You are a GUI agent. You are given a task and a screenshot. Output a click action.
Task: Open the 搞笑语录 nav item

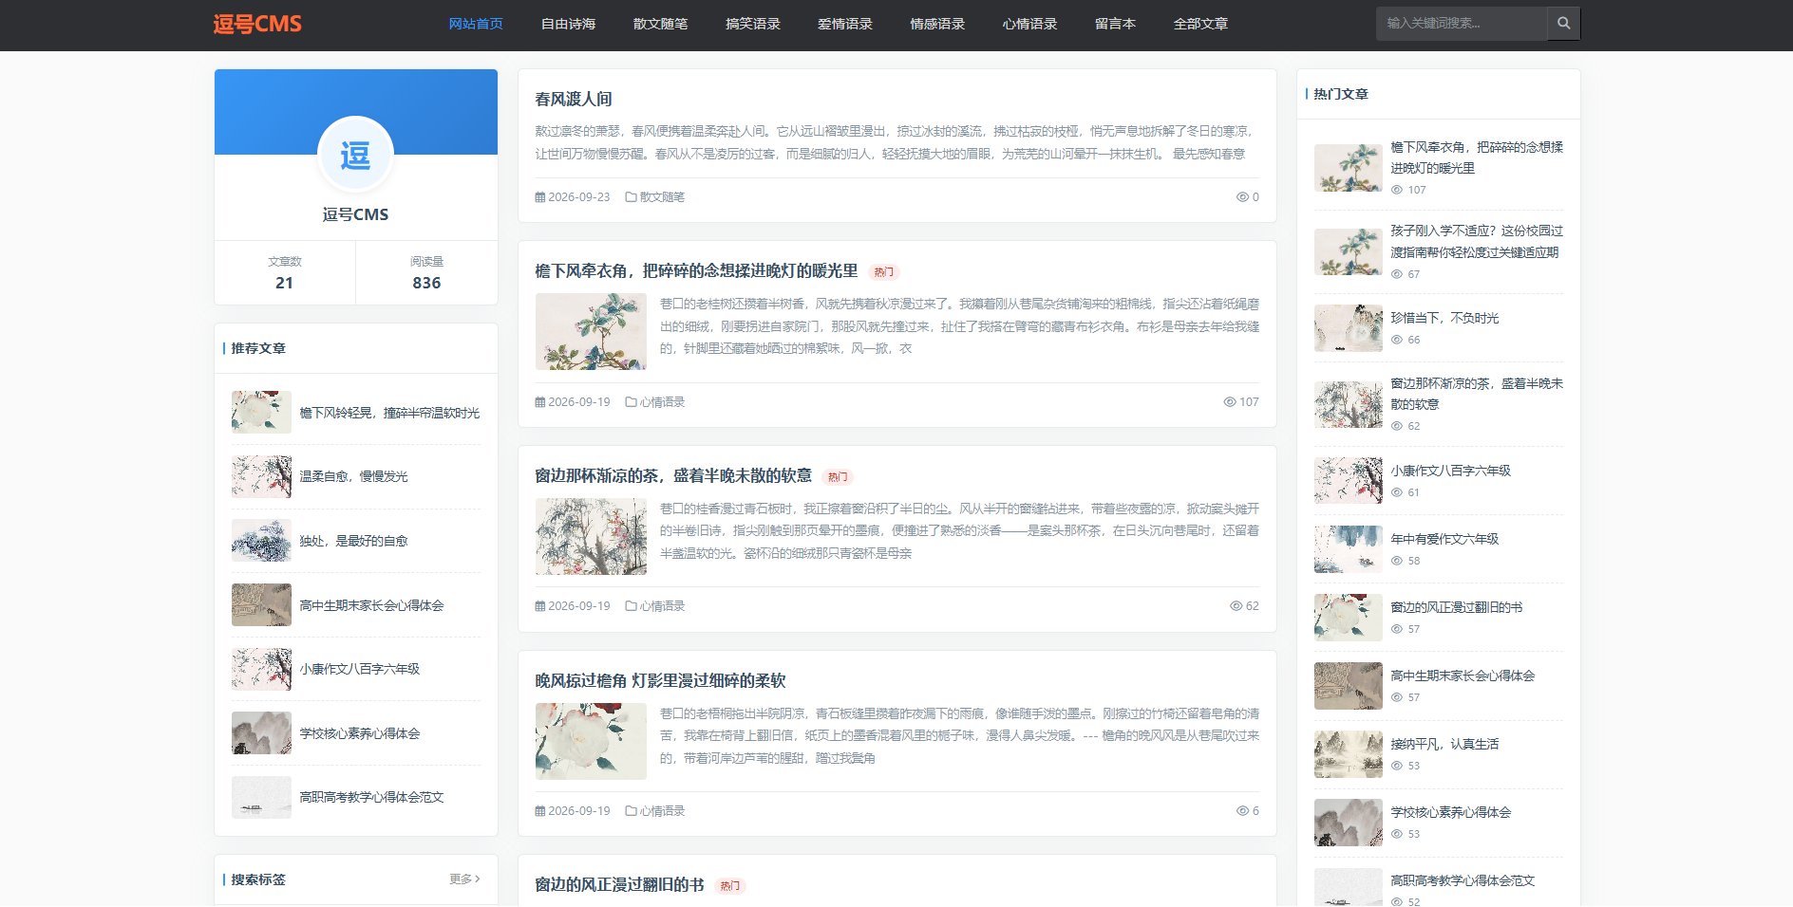[752, 24]
